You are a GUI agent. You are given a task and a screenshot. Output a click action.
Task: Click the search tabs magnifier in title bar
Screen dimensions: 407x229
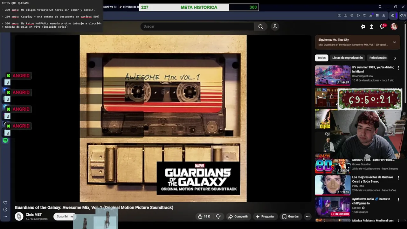(x=380, y=7)
